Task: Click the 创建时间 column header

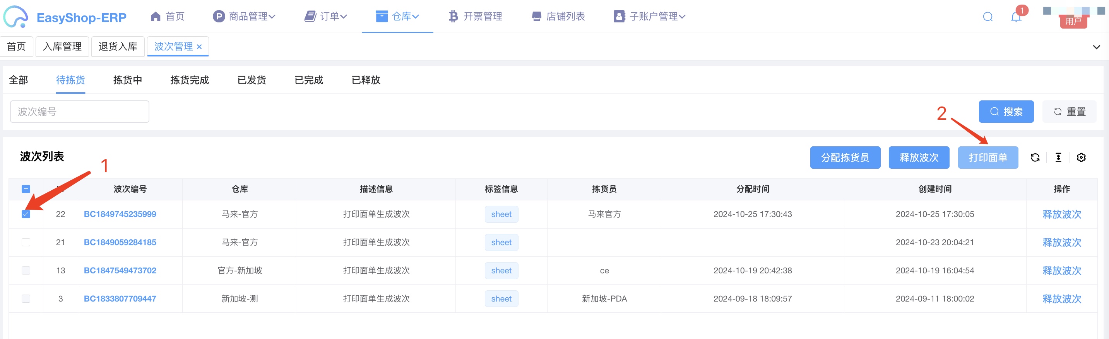Action: click(935, 189)
